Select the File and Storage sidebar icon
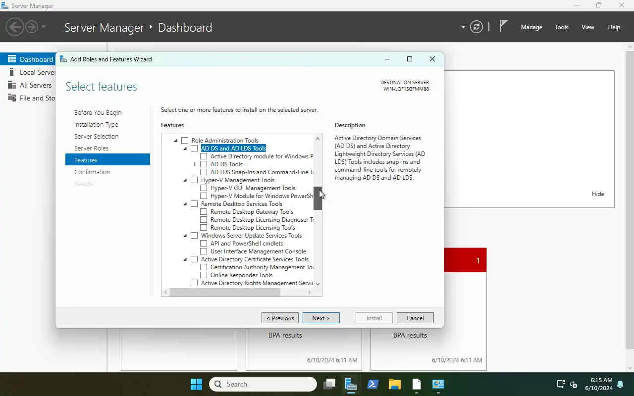Screen dimensions: 634x396 [12, 98]
